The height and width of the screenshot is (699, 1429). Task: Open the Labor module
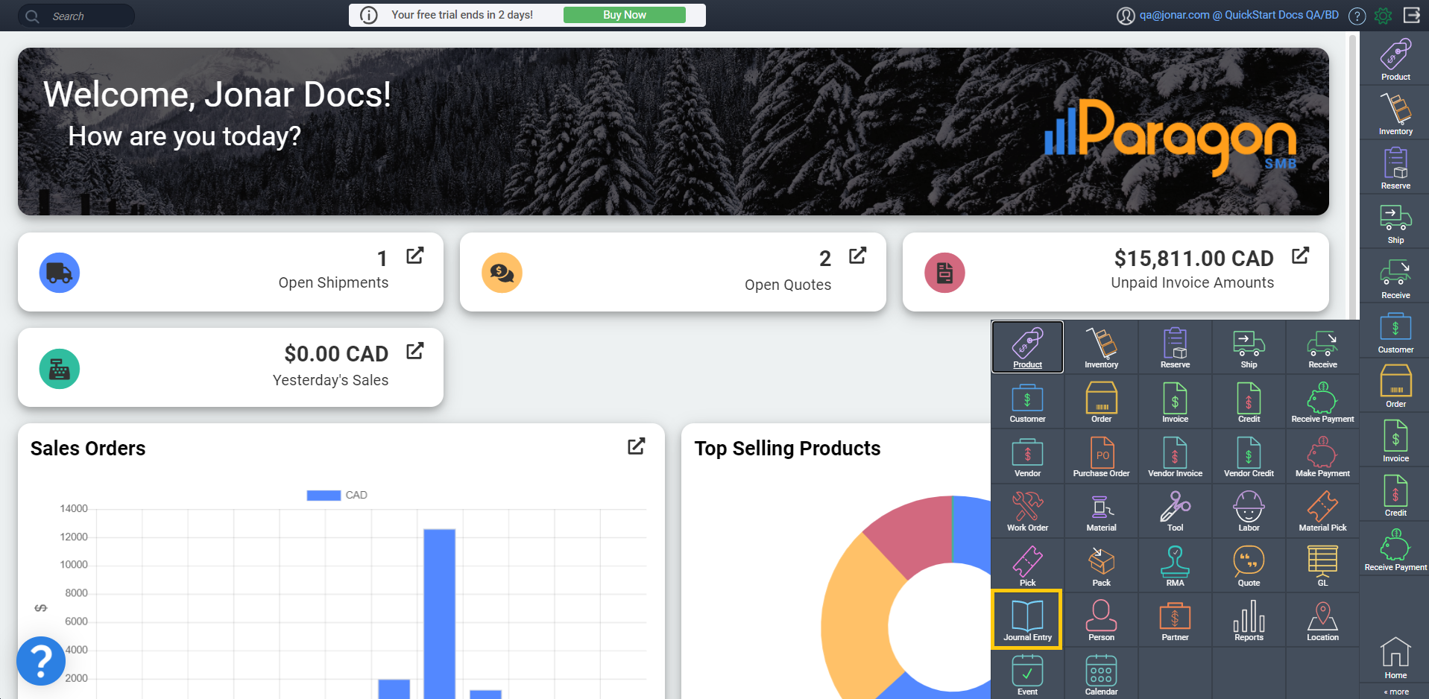click(x=1249, y=510)
